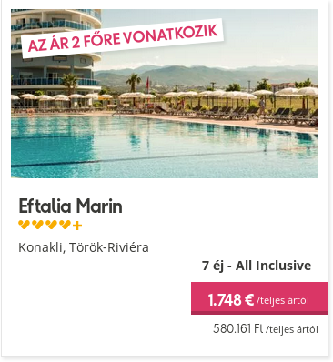This screenshot has height=362, width=333.
Task: Click the € symbol in the price button
Action: [x=248, y=299]
